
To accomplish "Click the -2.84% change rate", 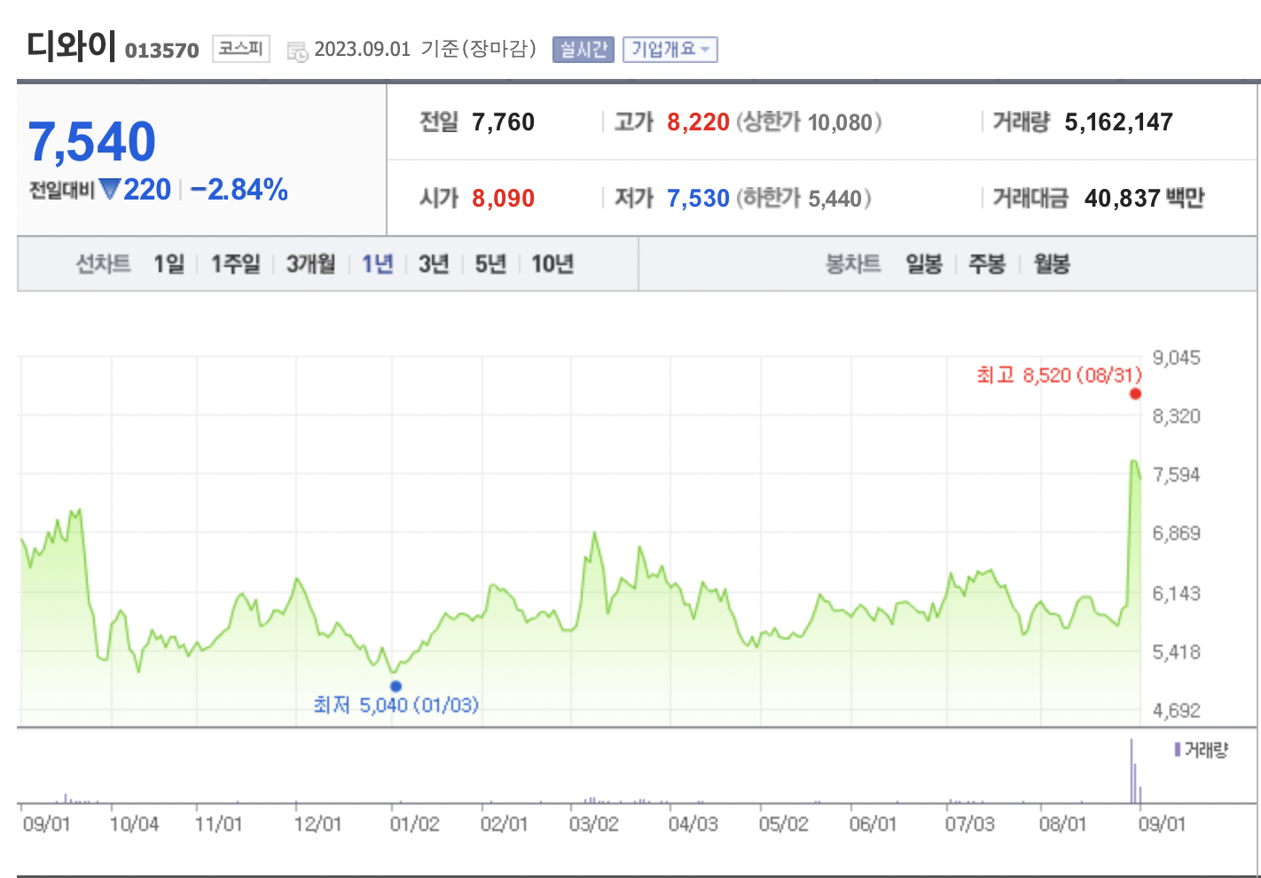I will point(239,189).
